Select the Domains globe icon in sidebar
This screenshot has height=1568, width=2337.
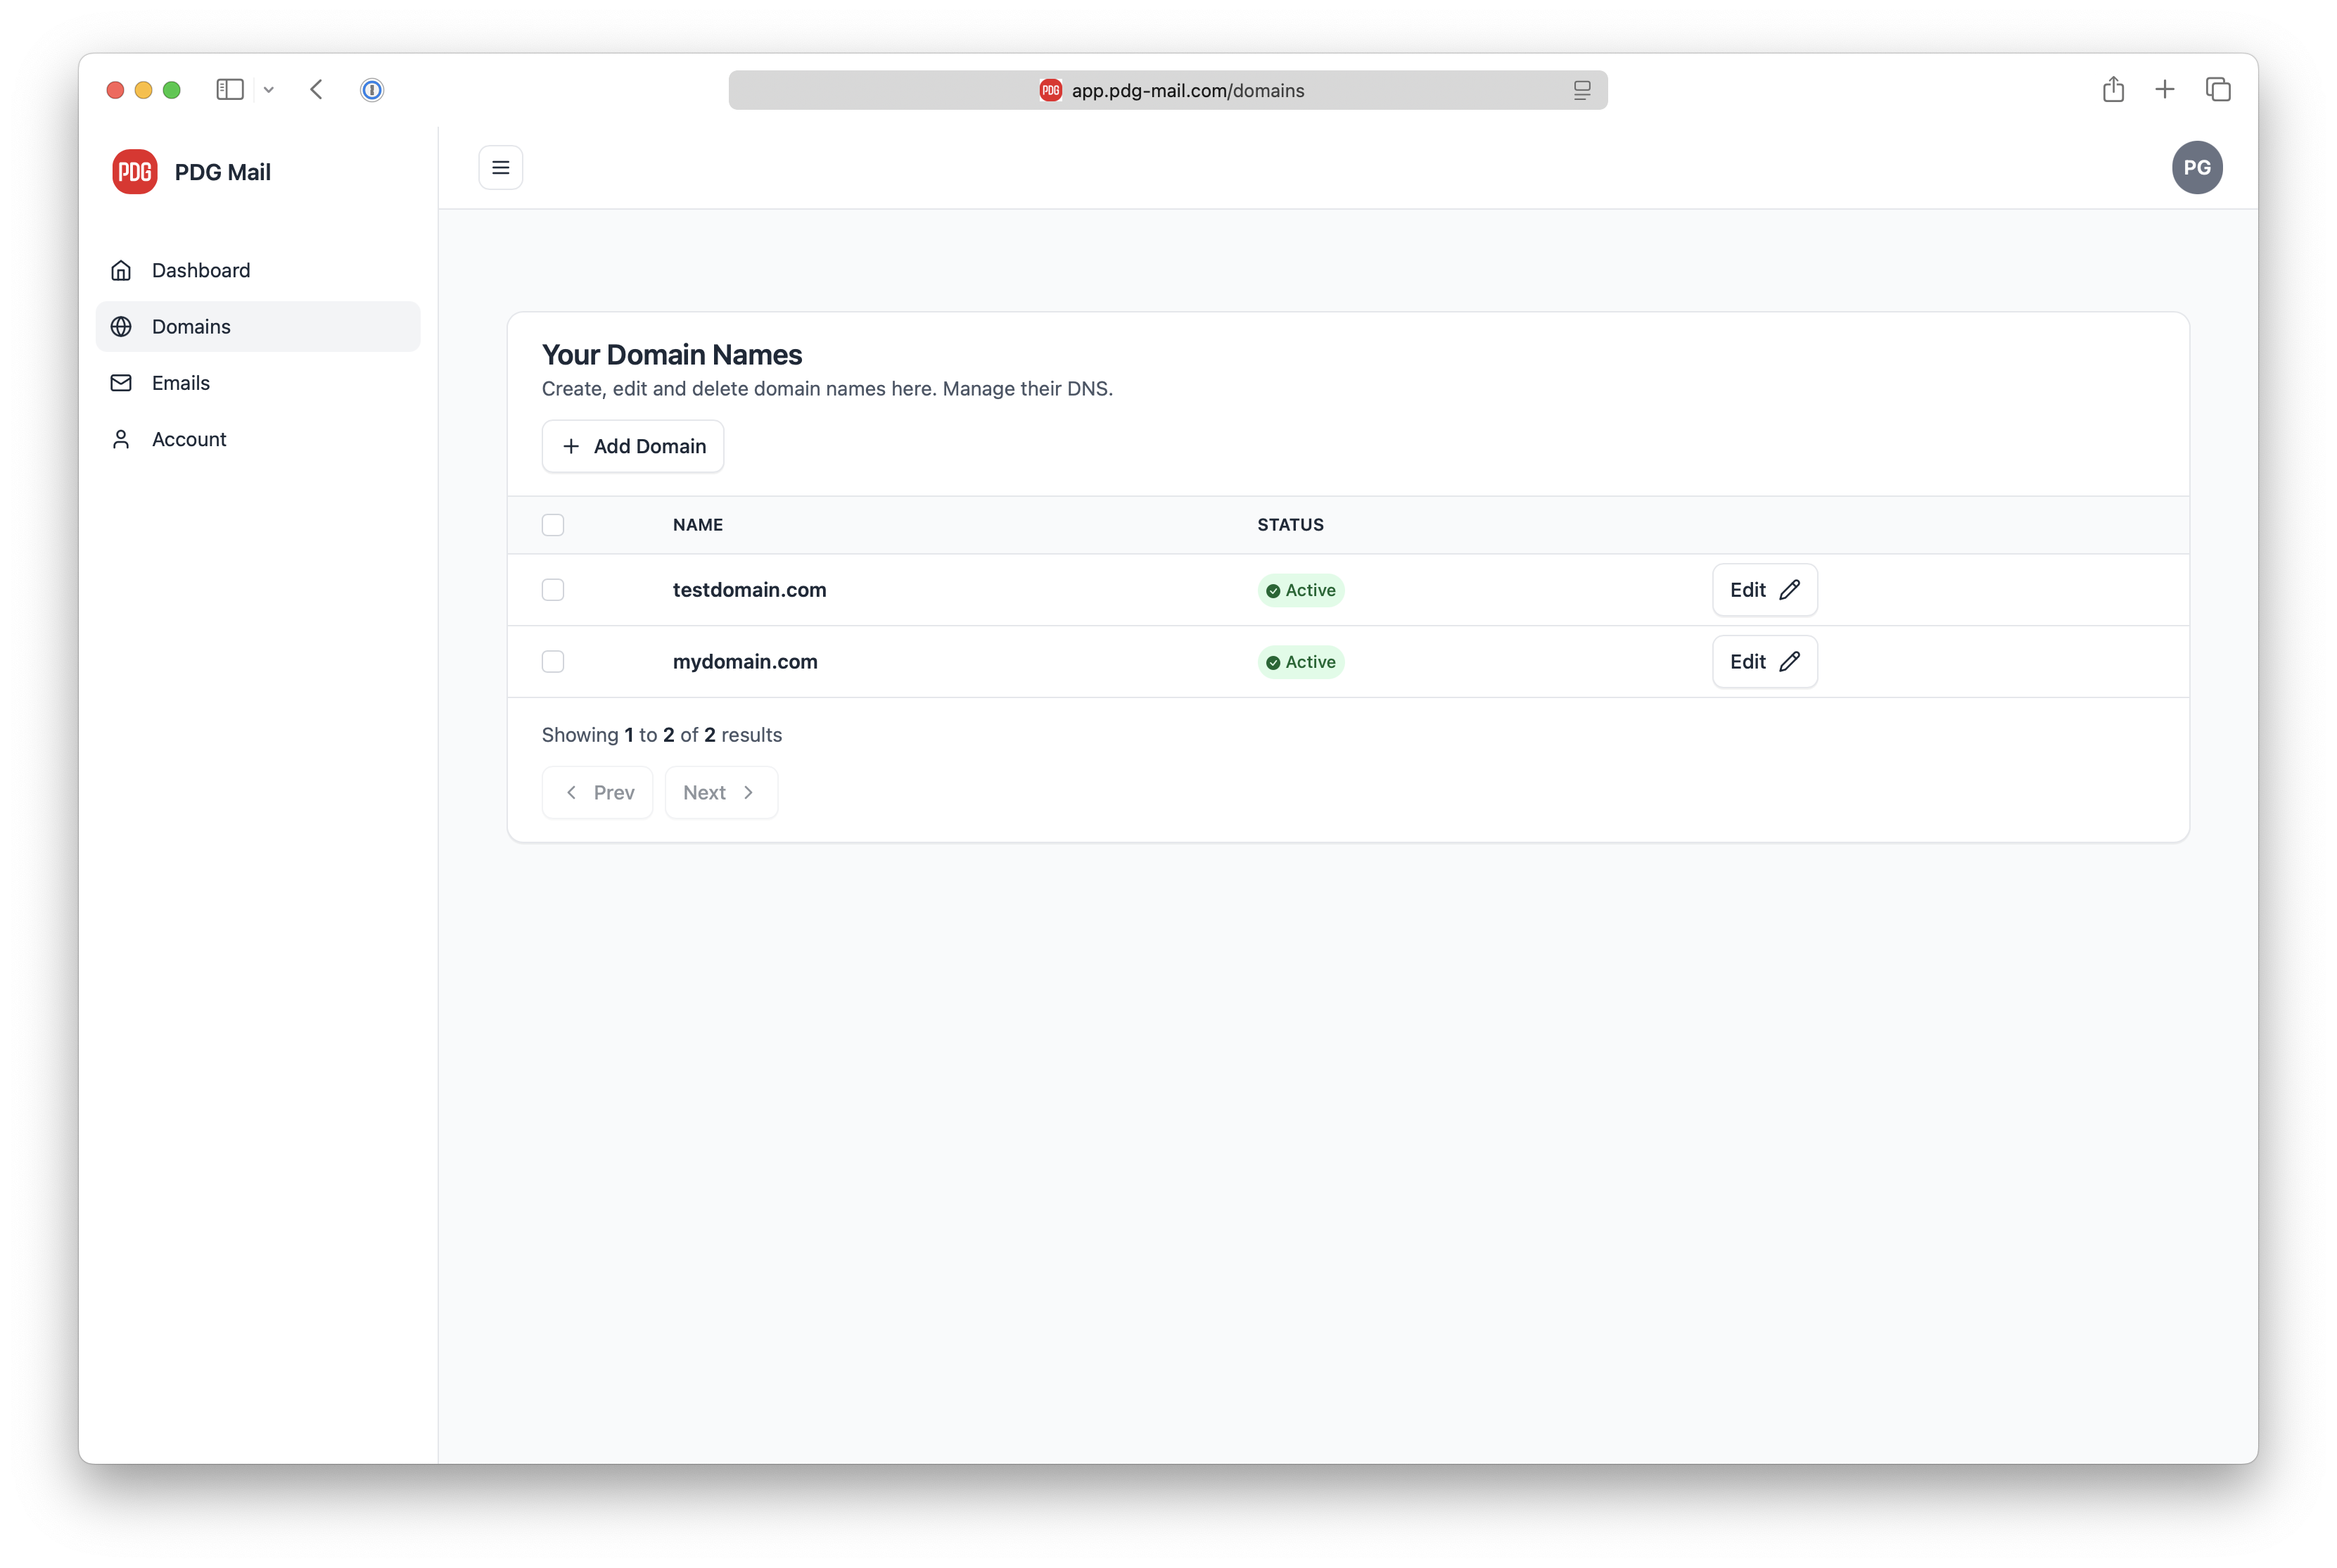[121, 326]
